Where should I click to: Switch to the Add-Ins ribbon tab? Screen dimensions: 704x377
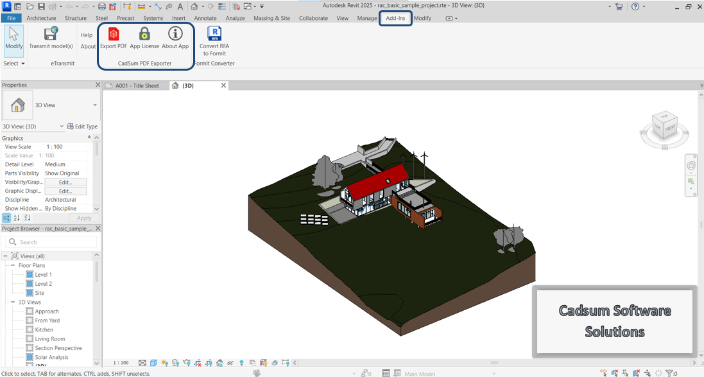(x=395, y=18)
